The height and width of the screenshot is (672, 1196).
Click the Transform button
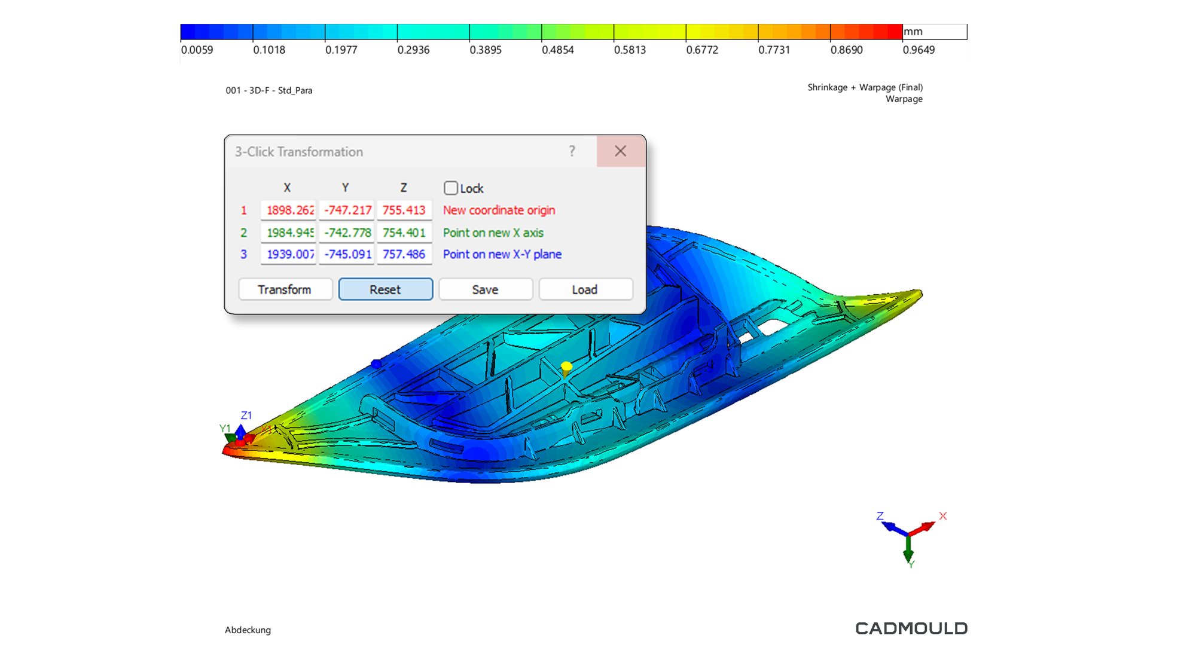click(x=285, y=289)
